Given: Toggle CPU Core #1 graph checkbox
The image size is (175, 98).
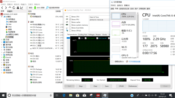Looking at the screenshot, I should (85, 38).
